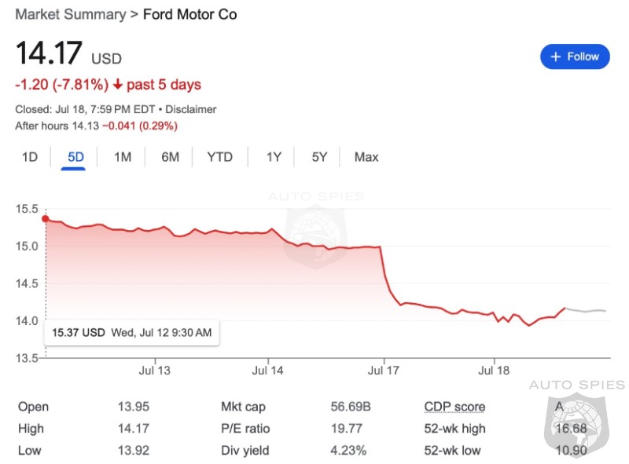Show the 1Y chart range
Image resolution: width=629 pixels, height=464 pixels.
[x=274, y=157]
